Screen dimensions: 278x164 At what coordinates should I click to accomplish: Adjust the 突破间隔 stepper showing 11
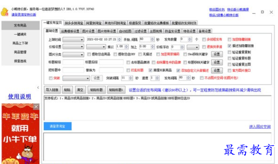pos(131,78)
